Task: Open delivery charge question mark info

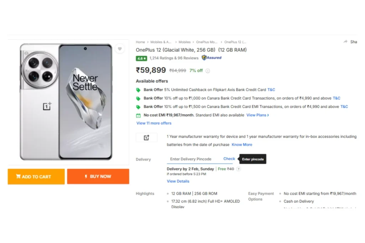Action: click(x=238, y=169)
